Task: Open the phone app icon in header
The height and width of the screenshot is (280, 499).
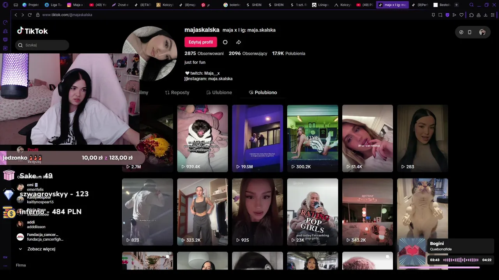Action: pyautogui.click(x=470, y=32)
